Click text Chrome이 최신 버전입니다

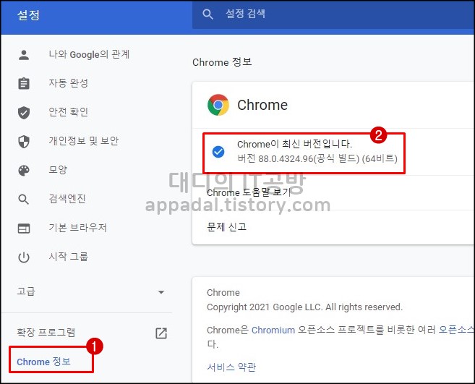pos(294,144)
